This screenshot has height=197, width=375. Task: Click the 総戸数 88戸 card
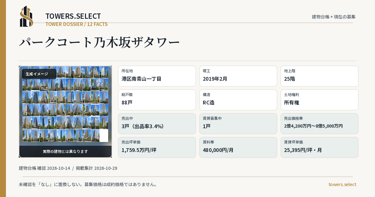click(157, 100)
